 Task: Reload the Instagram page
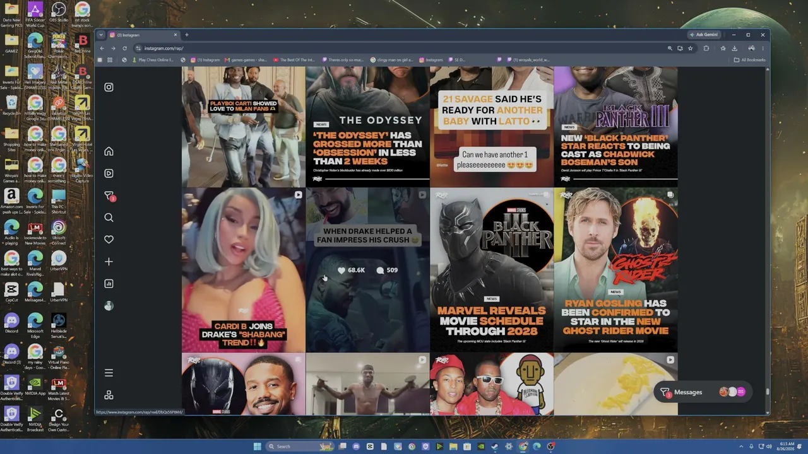(124, 49)
